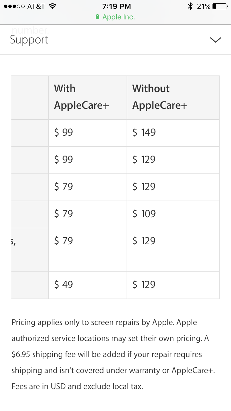Image resolution: width=231 pixels, height=411 pixels.
Task: Tap the AT&T carrier label
Action: click(36, 6)
